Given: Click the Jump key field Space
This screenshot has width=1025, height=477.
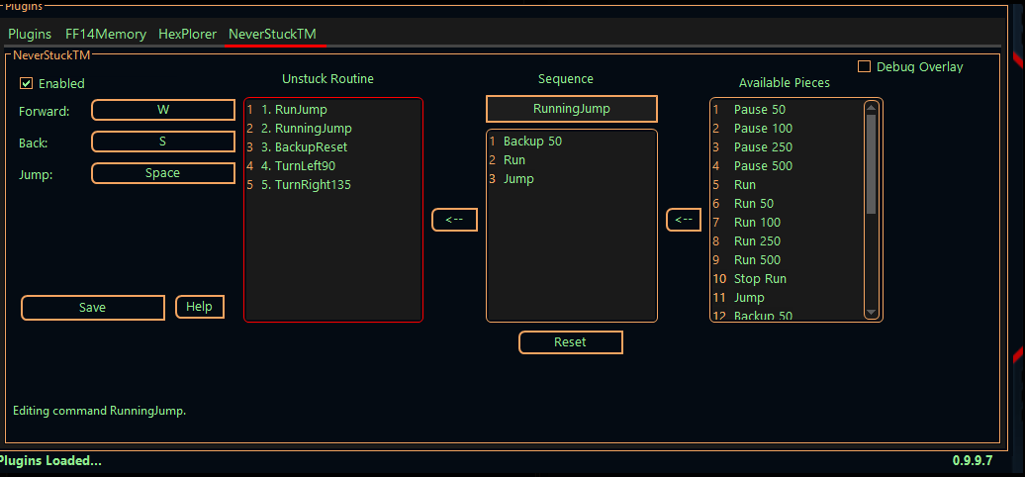Looking at the screenshot, I should coord(163,173).
